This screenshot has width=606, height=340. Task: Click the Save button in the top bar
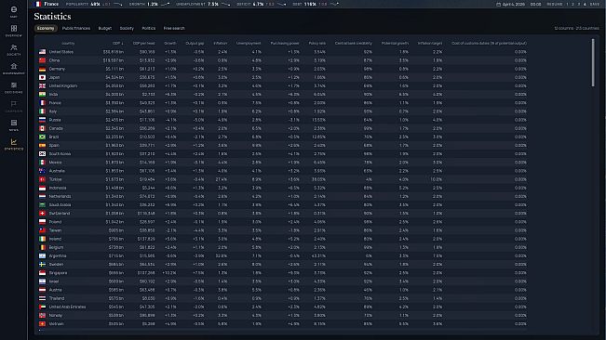(595, 5)
